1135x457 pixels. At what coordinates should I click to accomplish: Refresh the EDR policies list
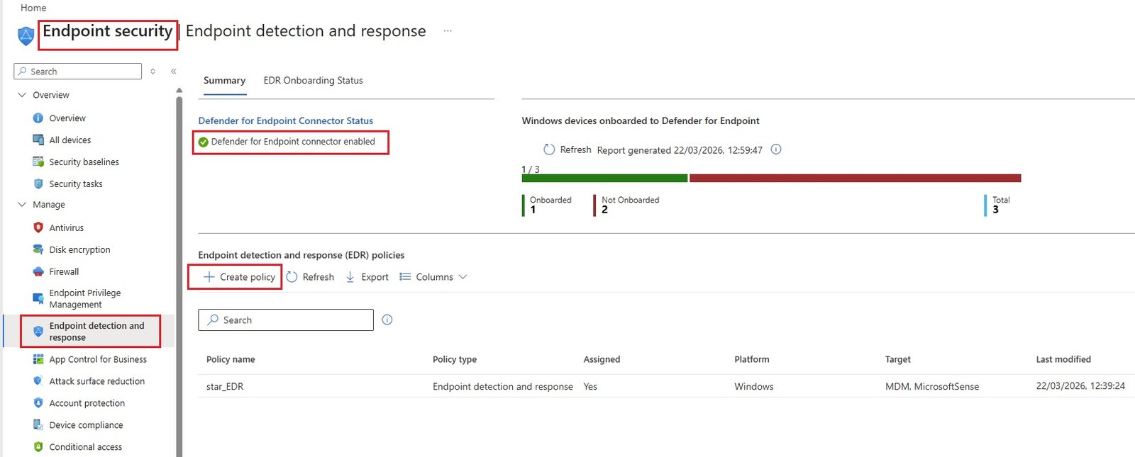tap(310, 277)
